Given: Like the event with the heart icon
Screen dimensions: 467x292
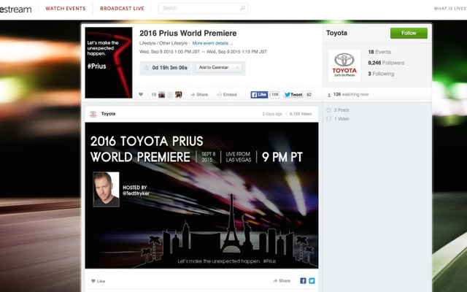Looking at the screenshot, I should pyautogui.click(x=141, y=94).
